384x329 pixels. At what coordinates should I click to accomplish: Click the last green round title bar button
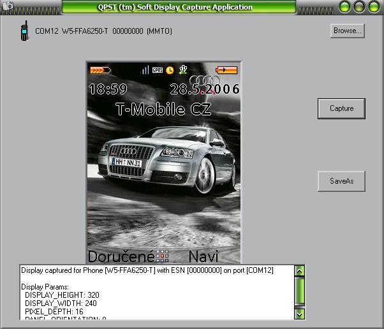point(374,6)
